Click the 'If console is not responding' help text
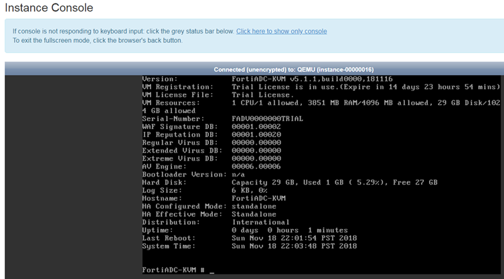 pyautogui.click(x=123, y=31)
